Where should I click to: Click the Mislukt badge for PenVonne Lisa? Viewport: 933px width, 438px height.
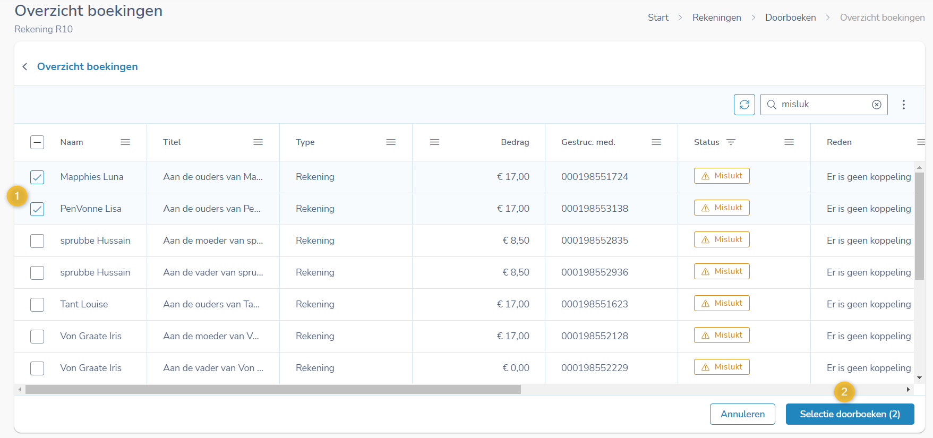click(x=722, y=208)
